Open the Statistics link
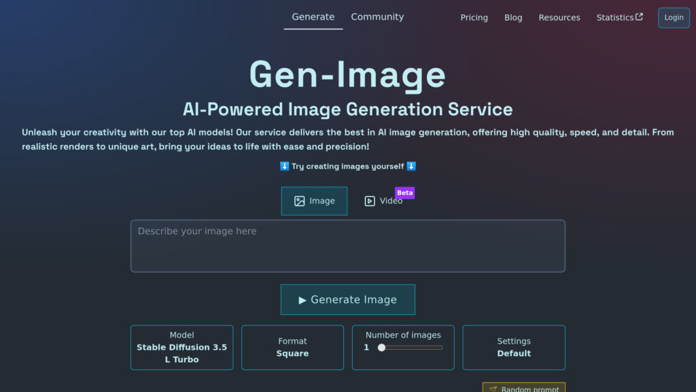This screenshot has height=392, width=696. click(620, 17)
